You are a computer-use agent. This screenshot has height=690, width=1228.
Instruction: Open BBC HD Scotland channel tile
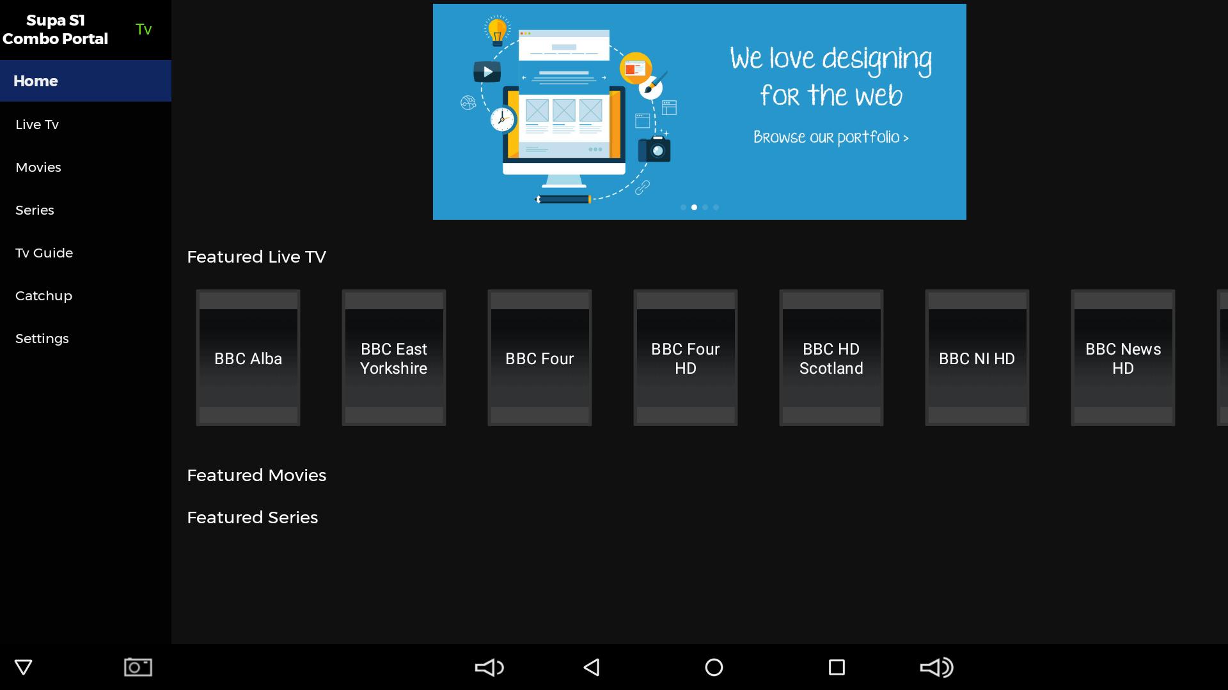831,358
